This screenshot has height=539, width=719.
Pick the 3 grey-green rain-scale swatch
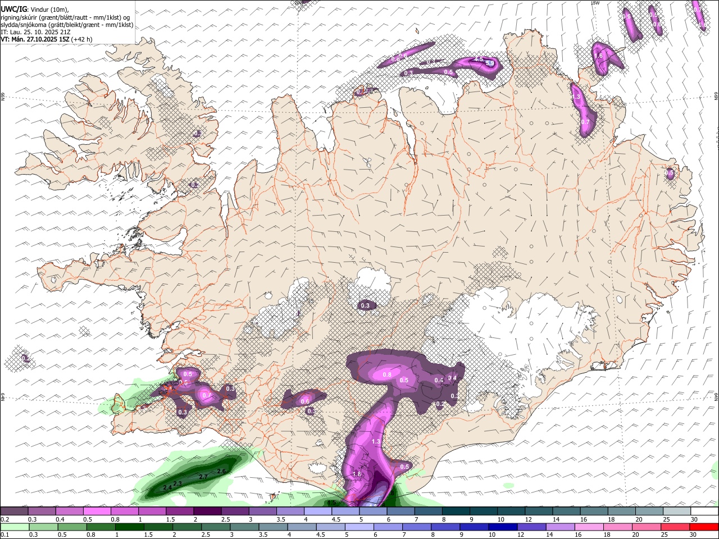pyautogui.click(x=244, y=527)
